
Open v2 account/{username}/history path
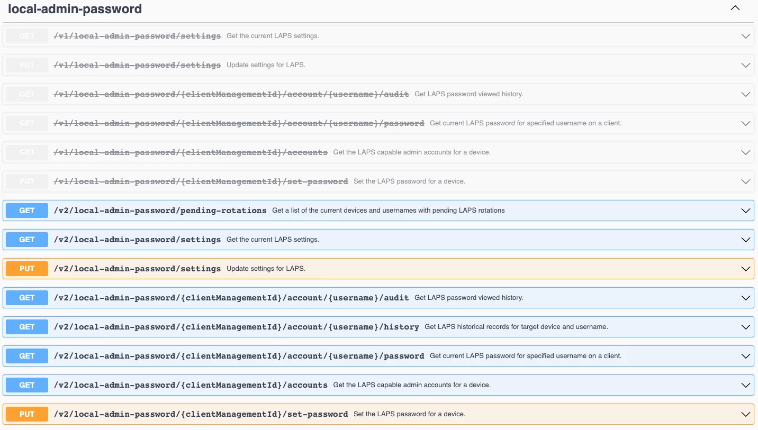(x=237, y=327)
